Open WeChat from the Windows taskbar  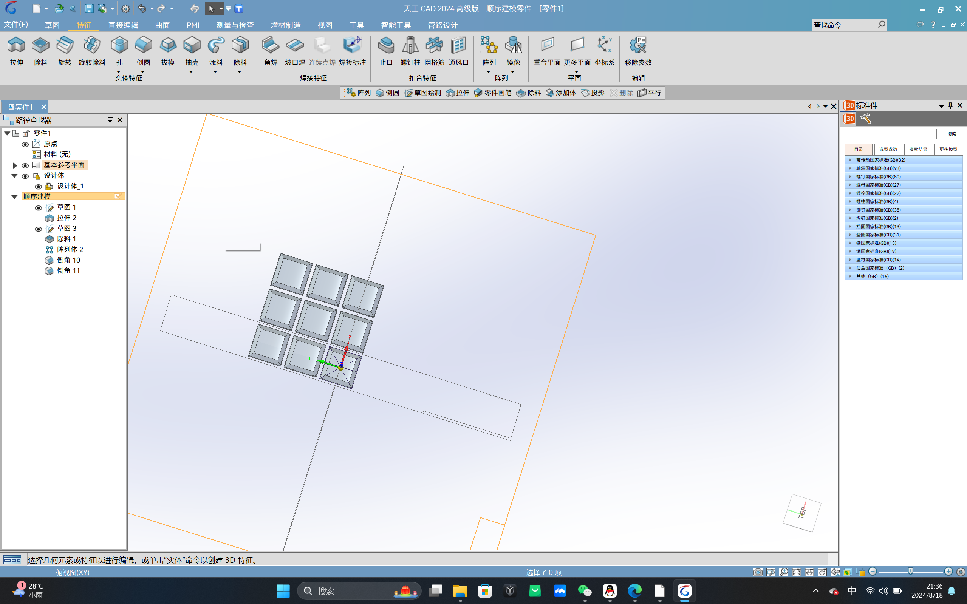pos(585,591)
